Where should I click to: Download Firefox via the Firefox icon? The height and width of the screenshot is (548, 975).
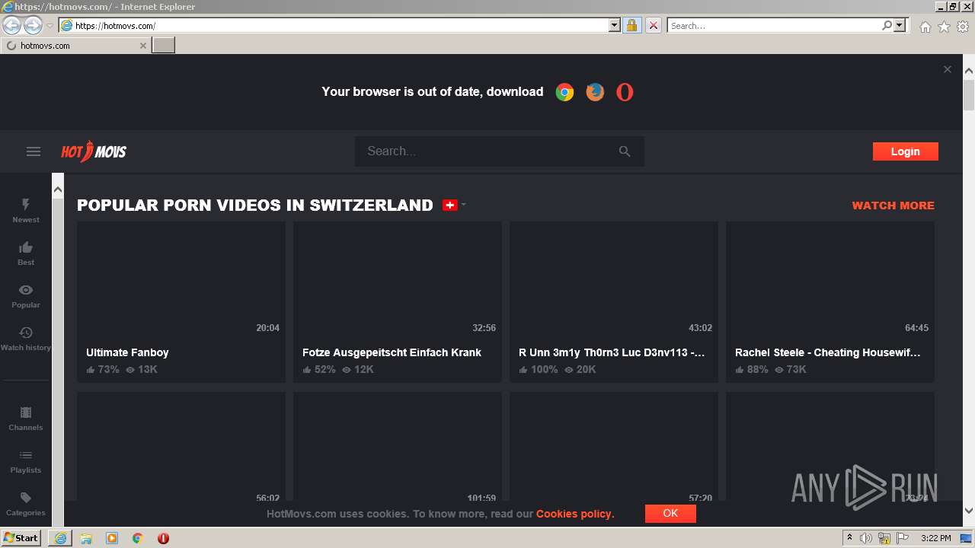tap(595, 92)
